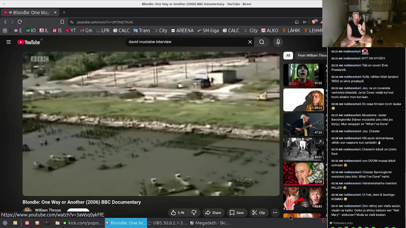Open the IL bookmark
The width and height of the screenshot is (406, 228).
tap(44, 30)
